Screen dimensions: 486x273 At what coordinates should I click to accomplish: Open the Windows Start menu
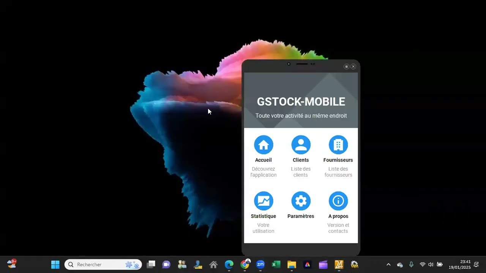pyautogui.click(x=55, y=264)
